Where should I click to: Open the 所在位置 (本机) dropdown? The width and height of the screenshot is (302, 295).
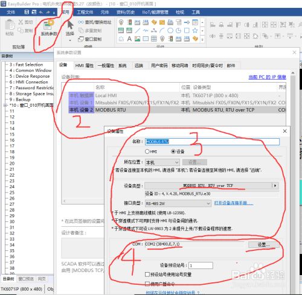[x=162, y=162]
